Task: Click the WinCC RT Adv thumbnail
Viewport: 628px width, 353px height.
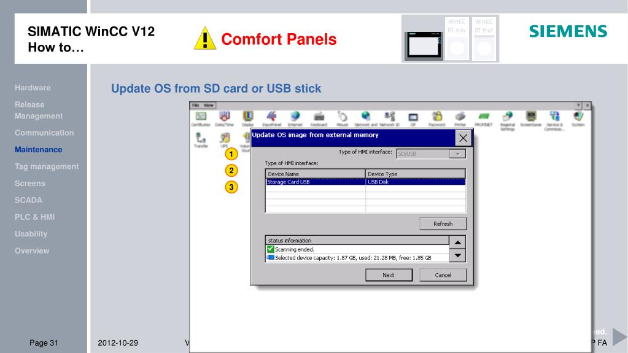Action: pyautogui.click(x=457, y=39)
